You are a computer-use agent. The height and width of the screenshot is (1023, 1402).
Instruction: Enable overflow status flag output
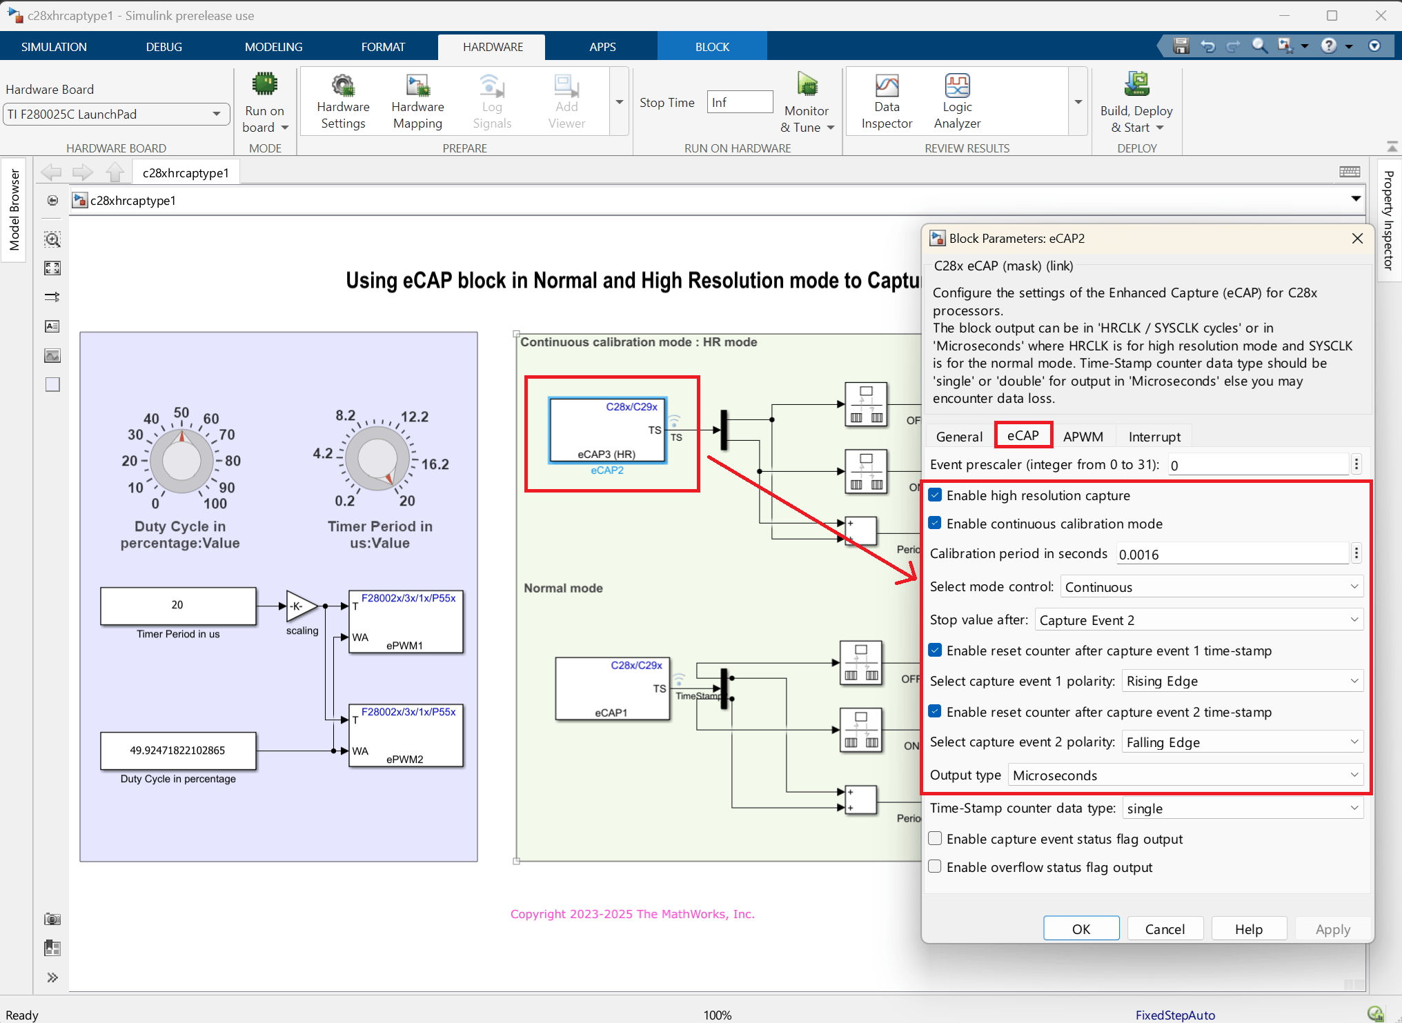pos(936,866)
